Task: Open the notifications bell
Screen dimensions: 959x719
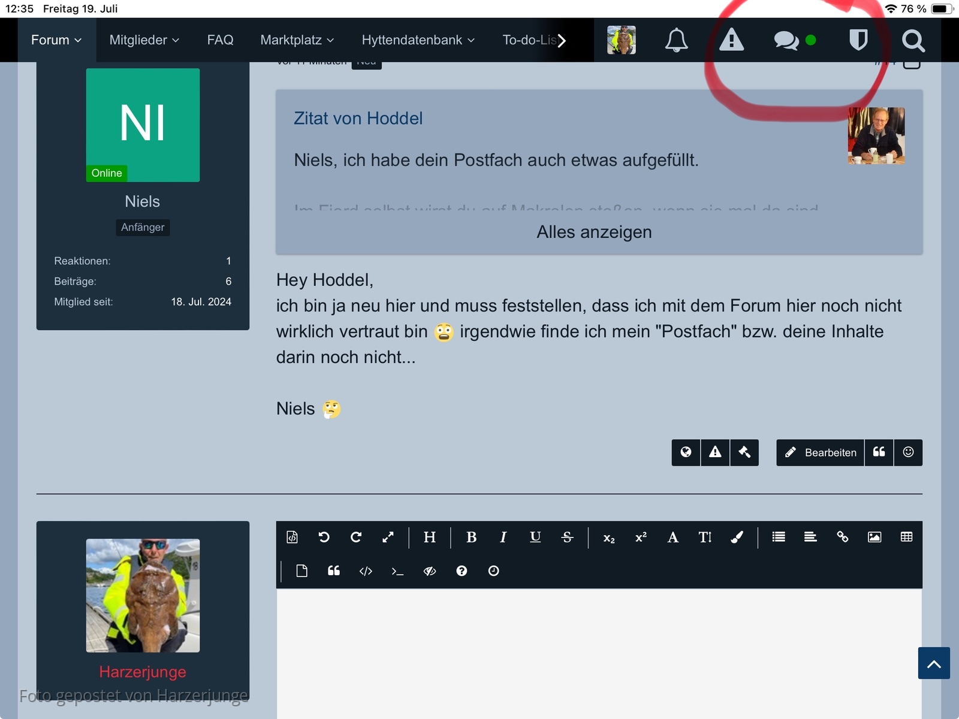Action: pos(676,40)
